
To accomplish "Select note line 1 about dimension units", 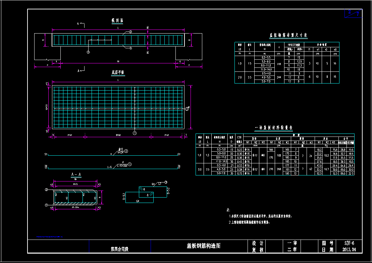I will click(261, 216).
